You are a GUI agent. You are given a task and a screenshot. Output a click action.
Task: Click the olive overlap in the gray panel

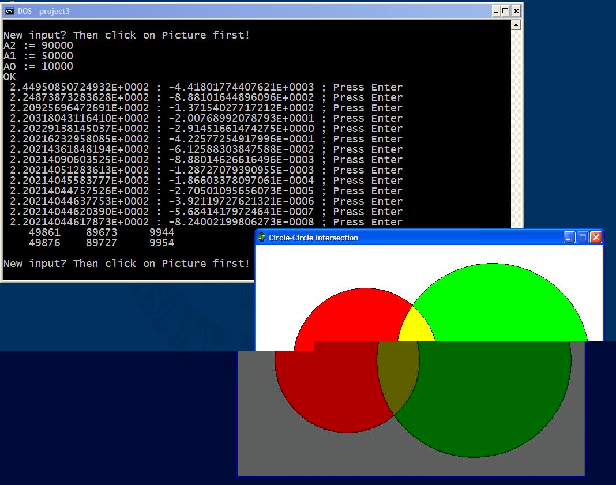coord(399,375)
